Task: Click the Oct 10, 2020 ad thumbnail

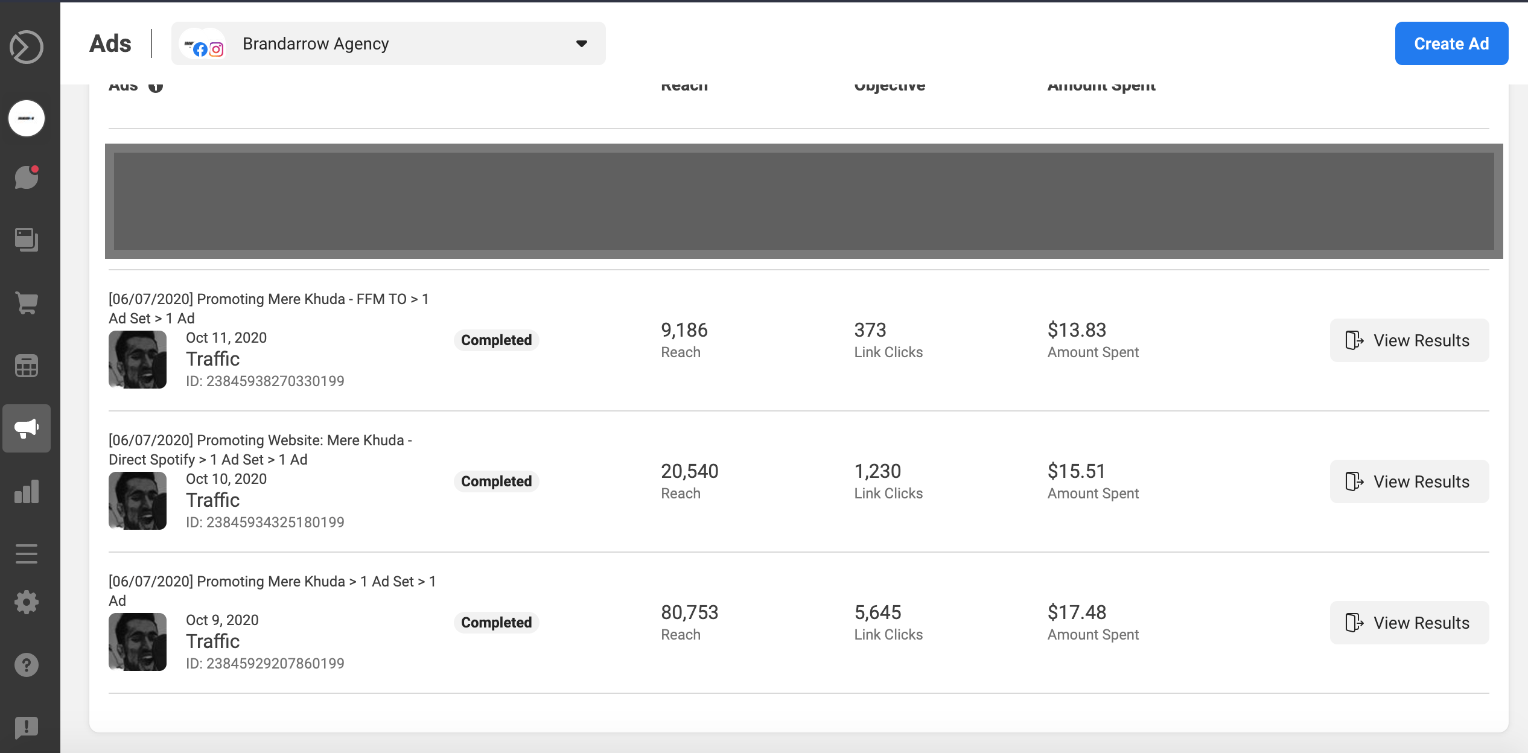Action: [x=138, y=501]
